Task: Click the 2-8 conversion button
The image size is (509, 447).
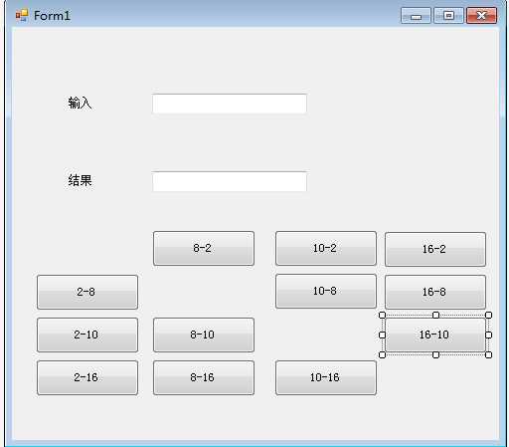Action: tap(87, 292)
